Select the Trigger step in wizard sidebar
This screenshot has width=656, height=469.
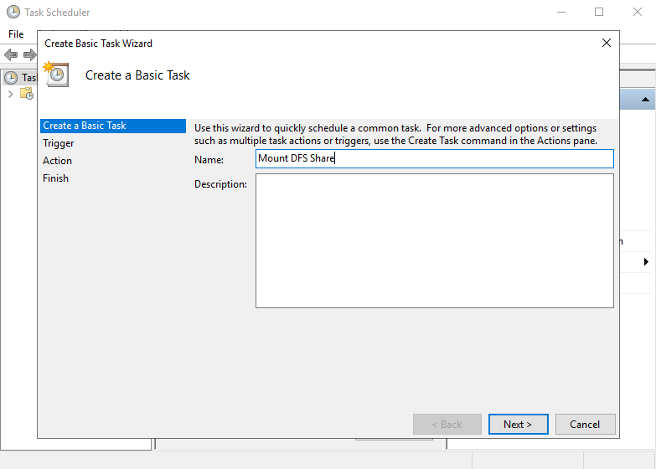pyautogui.click(x=59, y=143)
